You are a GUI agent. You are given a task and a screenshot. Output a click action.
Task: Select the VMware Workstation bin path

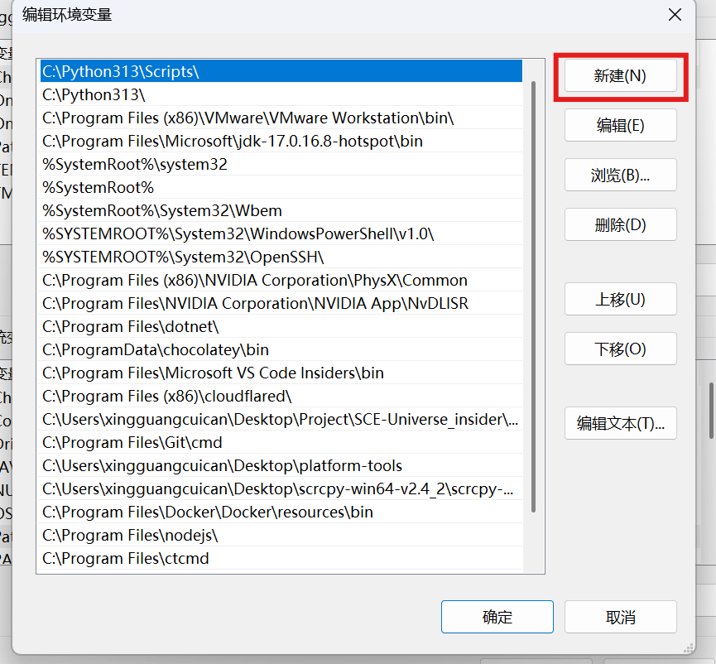click(247, 118)
